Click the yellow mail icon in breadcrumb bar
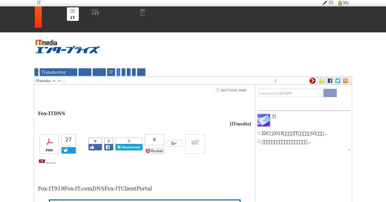The image size is (386, 202). [x=322, y=81]
